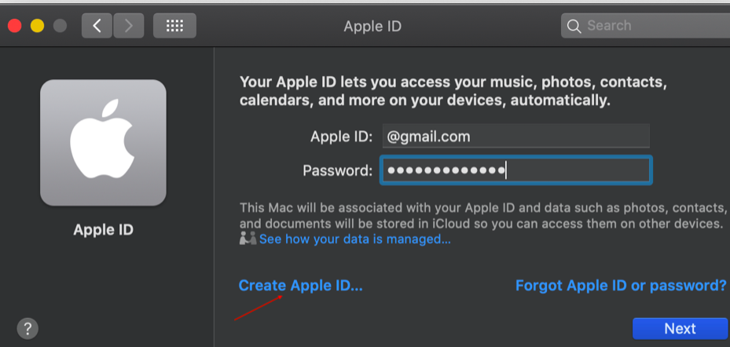The width and height of the screenshot is (730, 347).
Task: Click the Apple ID email input field
Action: [x=515, y=136]
